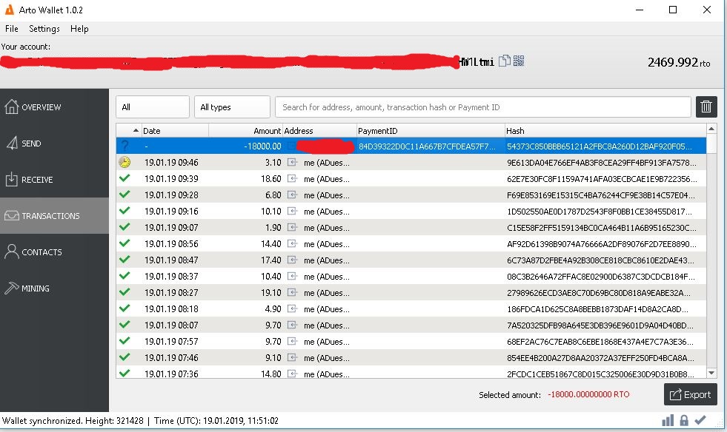Close the Arto Wallet window

pyautogui.click(x=706, y=10)
